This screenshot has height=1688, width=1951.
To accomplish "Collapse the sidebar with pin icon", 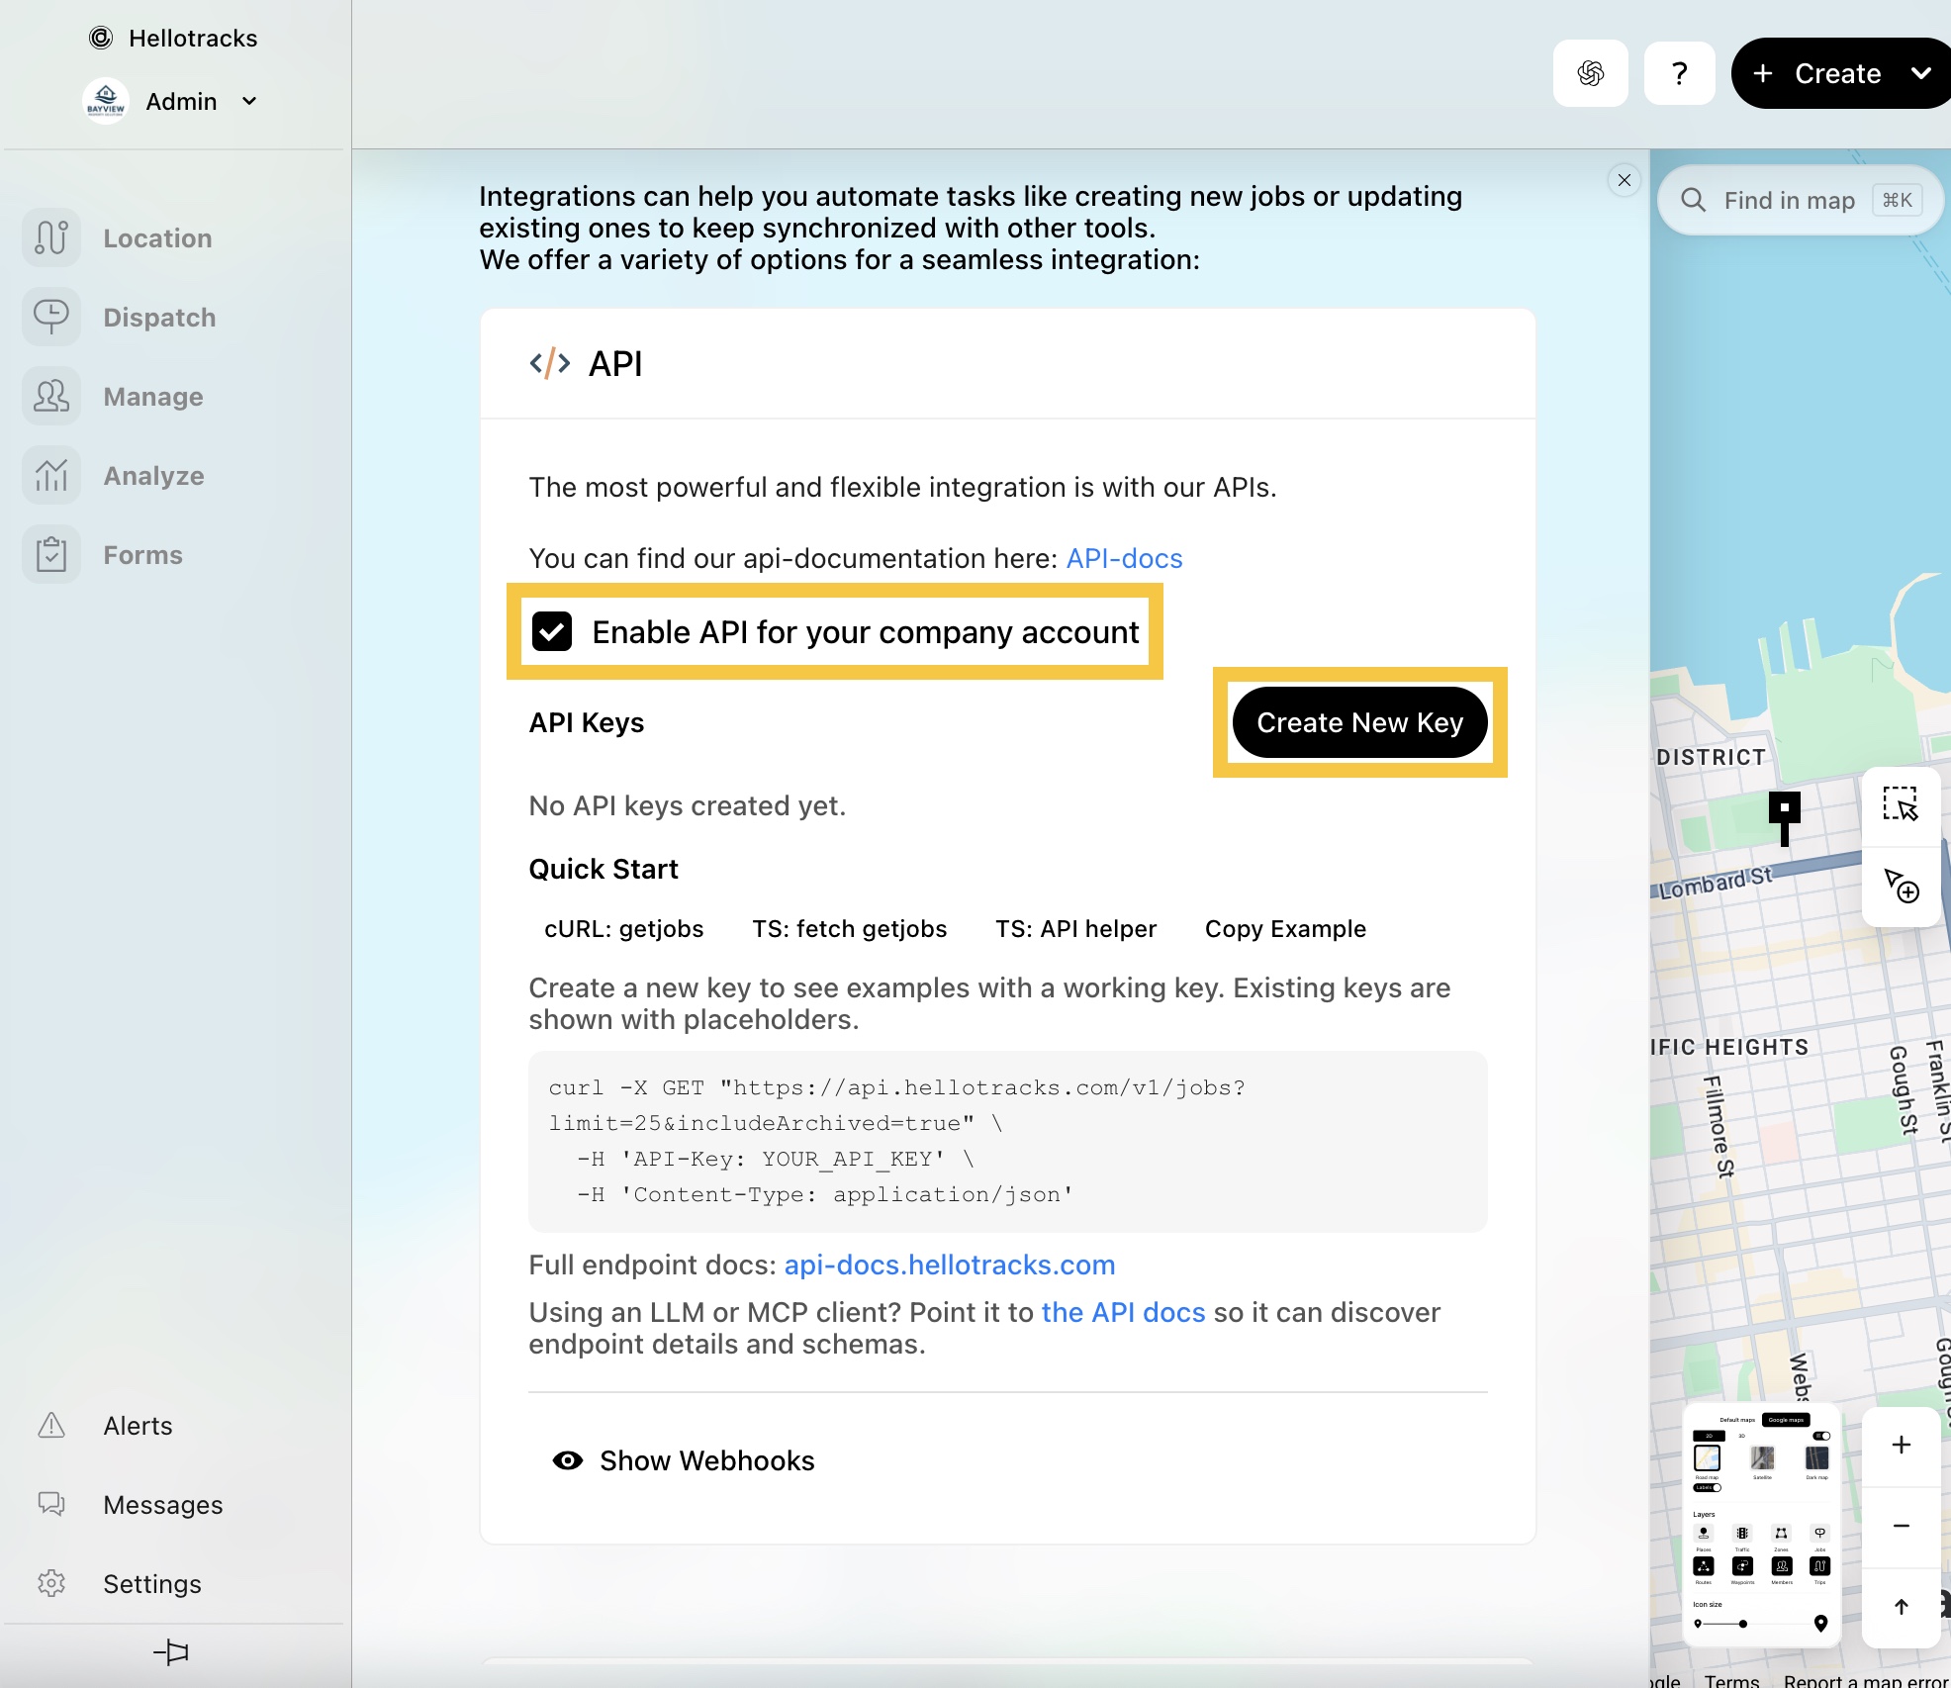I will coord(171,1651).
